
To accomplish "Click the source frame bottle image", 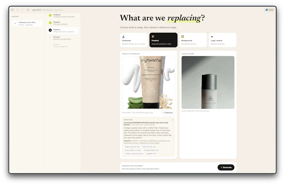I will (x=208, y=83).
